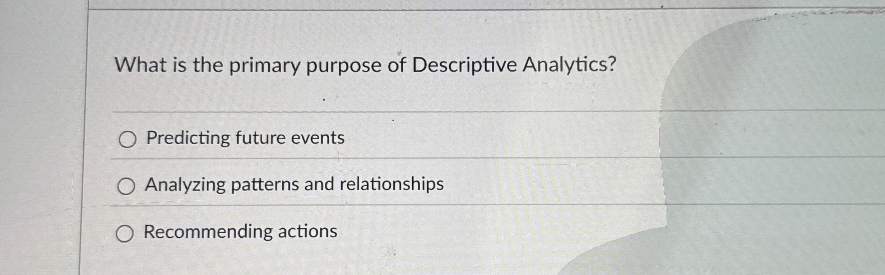Image resolution: width=885 pixels, height=275 pixels.
Task: Click the question 'What is the primary purpose of Descriptive Analytics?'
Action: click(x=366, y=65)
